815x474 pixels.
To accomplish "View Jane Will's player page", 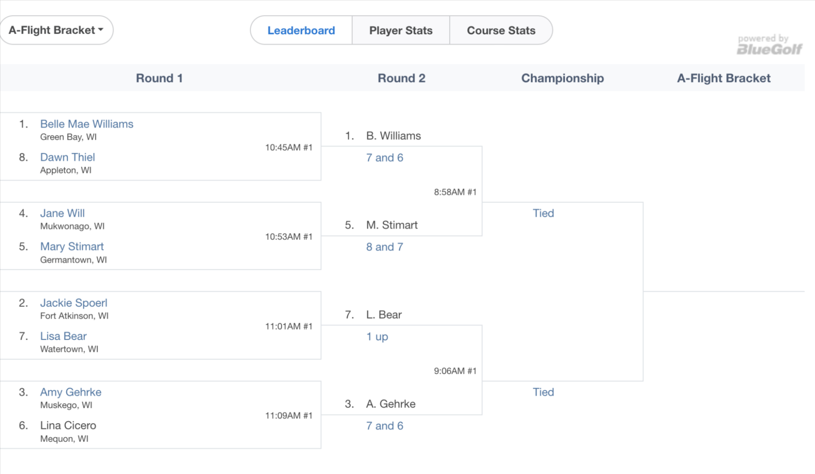I will tap(62, 213).
